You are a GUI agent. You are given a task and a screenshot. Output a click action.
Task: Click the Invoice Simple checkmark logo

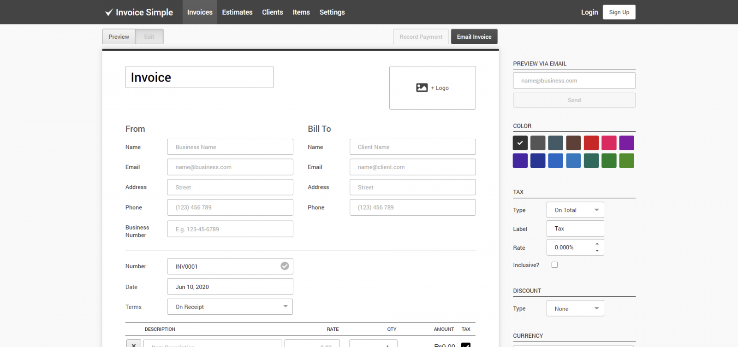click(x=109, y=12)
